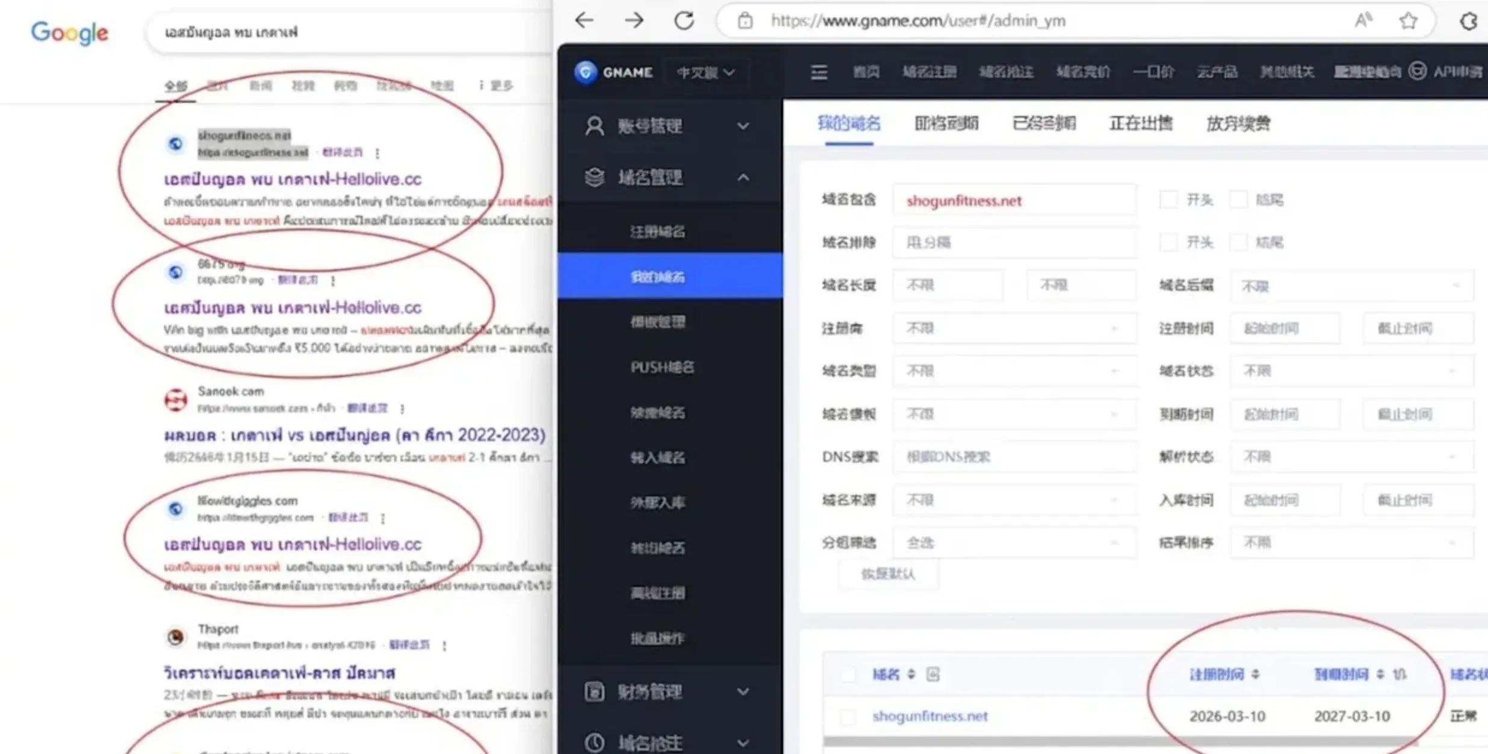
Task: Click the browser back arrow
Action: point(584,20)
